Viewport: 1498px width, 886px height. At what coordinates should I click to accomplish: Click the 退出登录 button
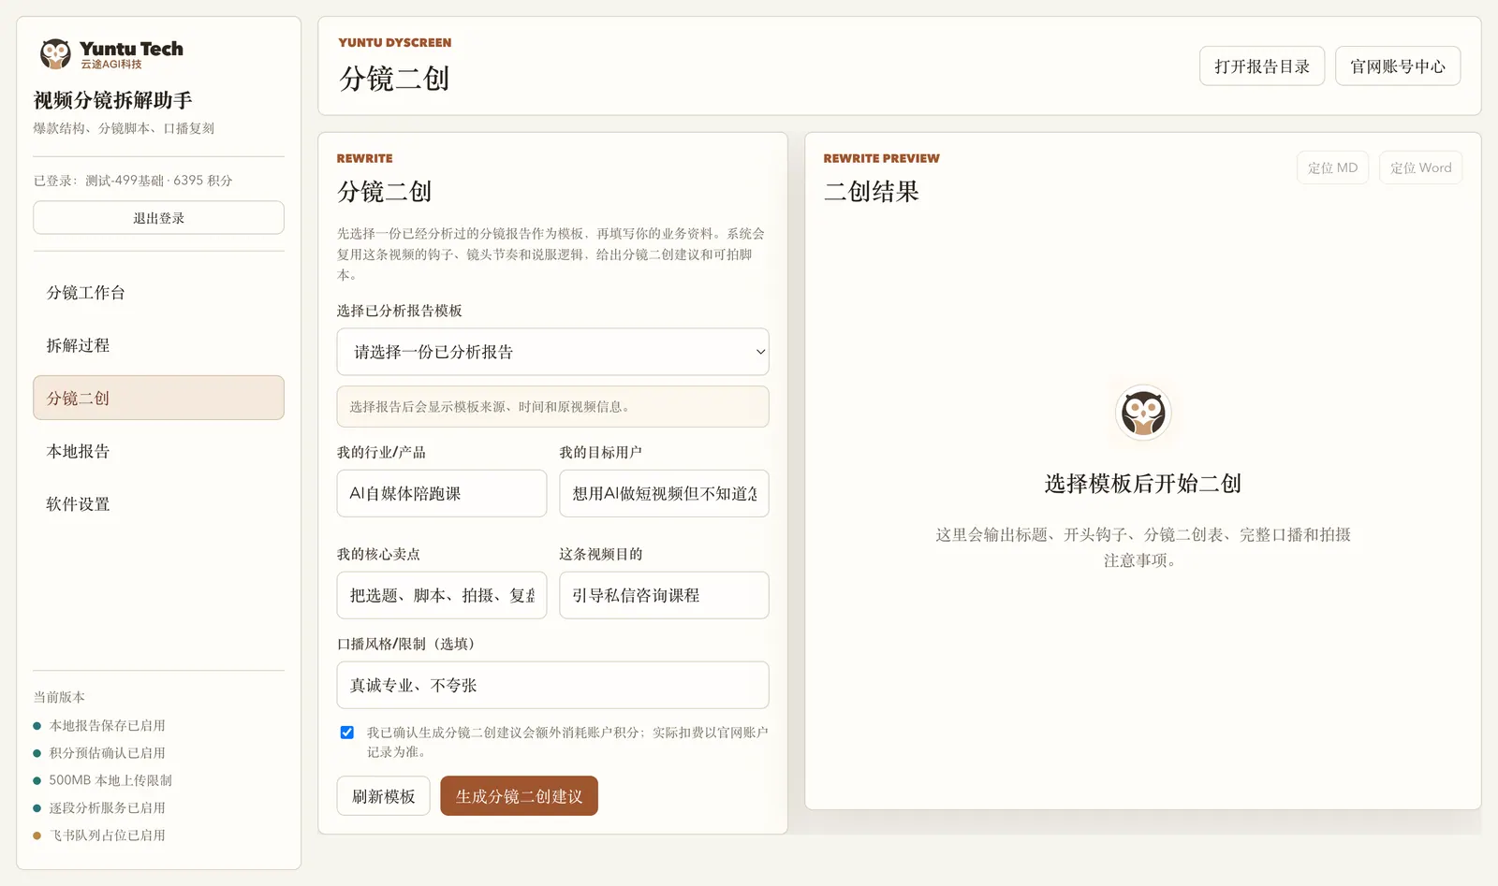[x=158, y=218]
